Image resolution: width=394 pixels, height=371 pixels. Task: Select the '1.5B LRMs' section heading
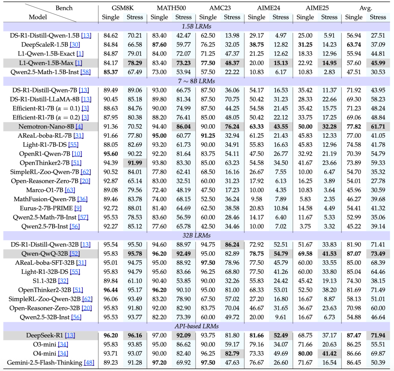[x=197, y=26]
